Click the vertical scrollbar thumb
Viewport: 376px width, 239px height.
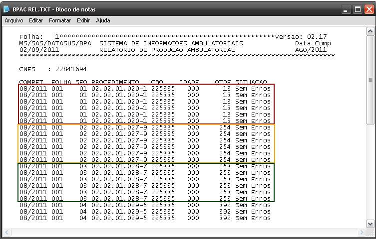(x=371, y=80)
